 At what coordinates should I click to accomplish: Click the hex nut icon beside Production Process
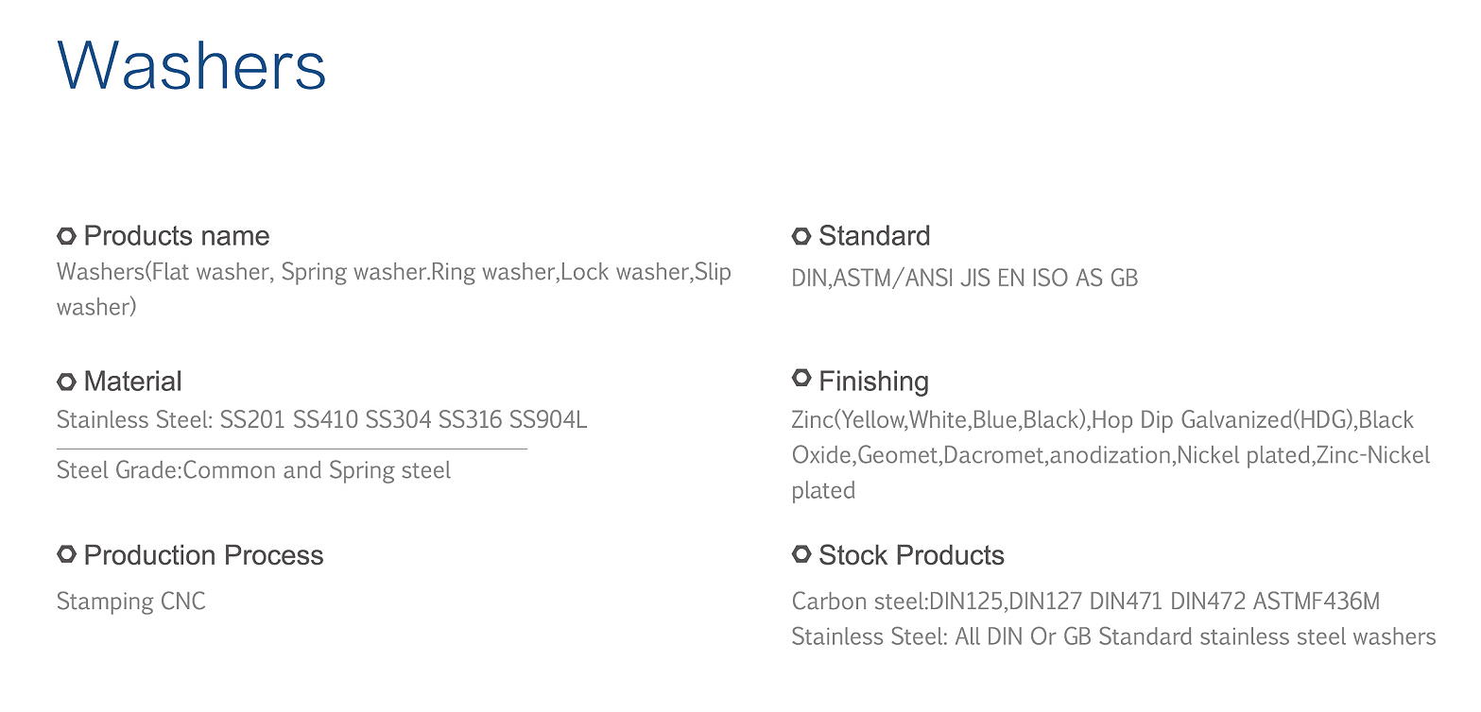[66, 554]
